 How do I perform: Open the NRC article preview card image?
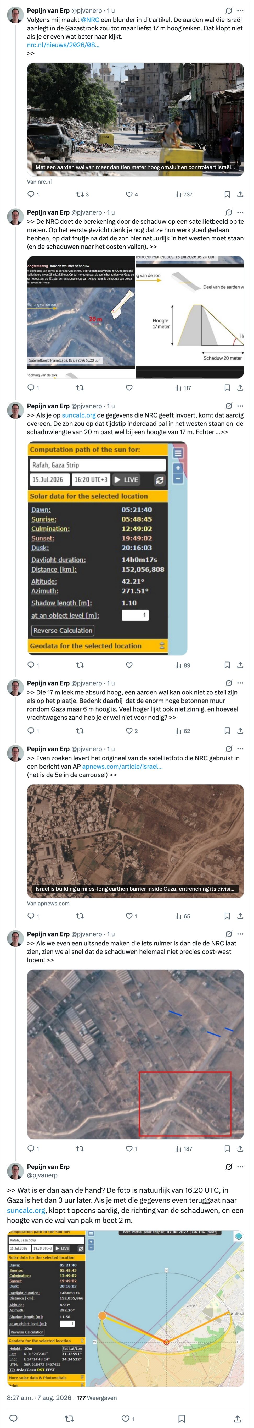tap(136, 120)
